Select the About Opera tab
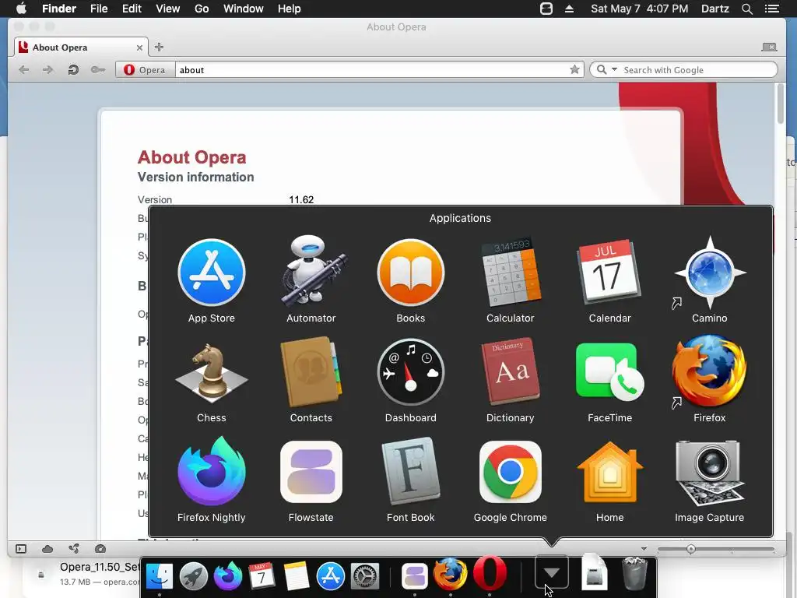This screenshot has width=797, height=598. 81,47
